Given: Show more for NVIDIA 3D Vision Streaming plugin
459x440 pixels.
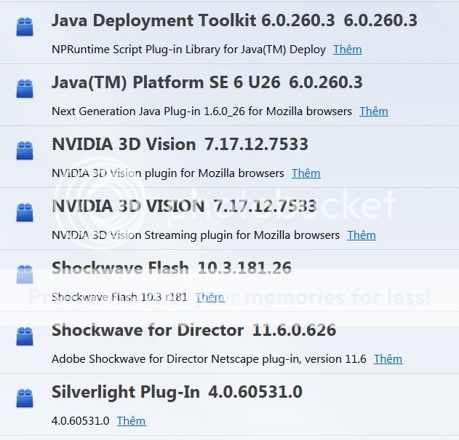Looking at the screenshot, I should click(362, 235).
